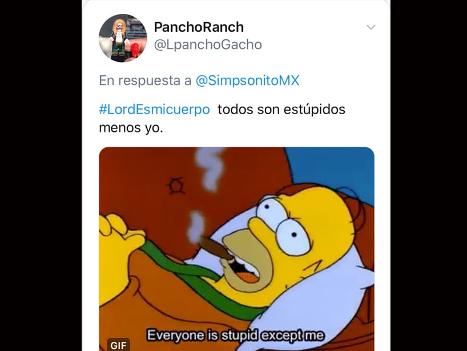Click the GIF badge on the media

pos(118,345)
